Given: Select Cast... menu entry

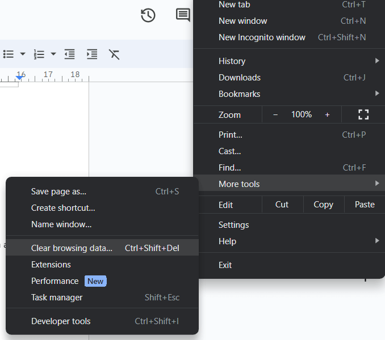Looking at the screenshot, I should click(289, 151).
